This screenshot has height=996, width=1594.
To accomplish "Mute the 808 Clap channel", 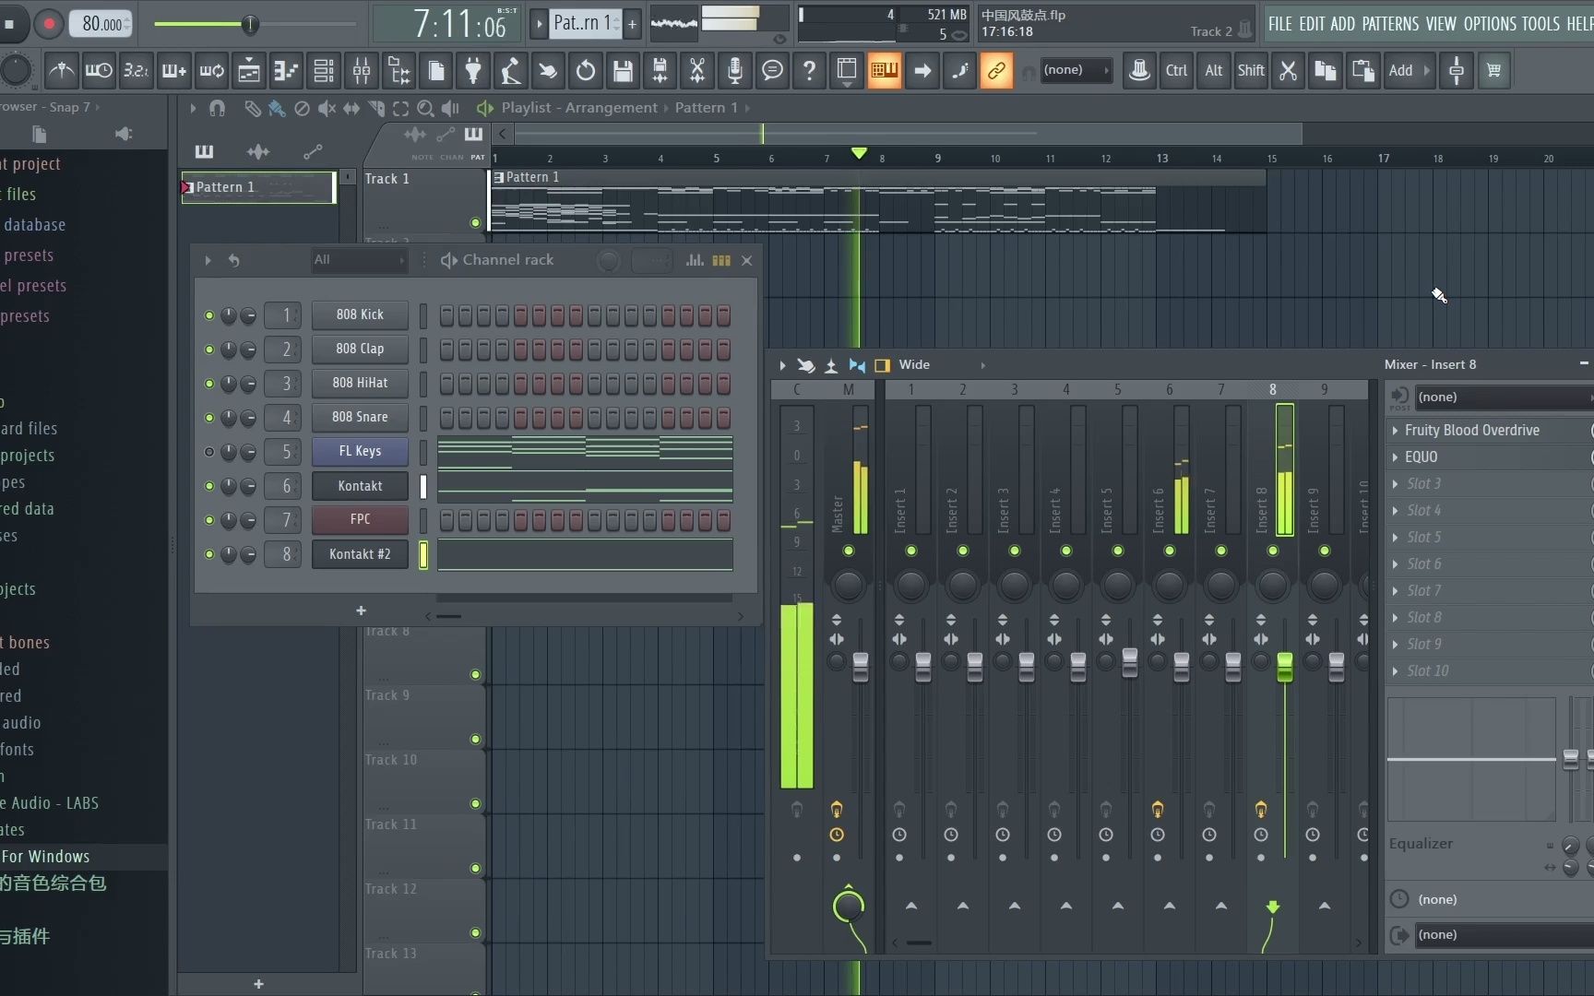I will (209, 350).
